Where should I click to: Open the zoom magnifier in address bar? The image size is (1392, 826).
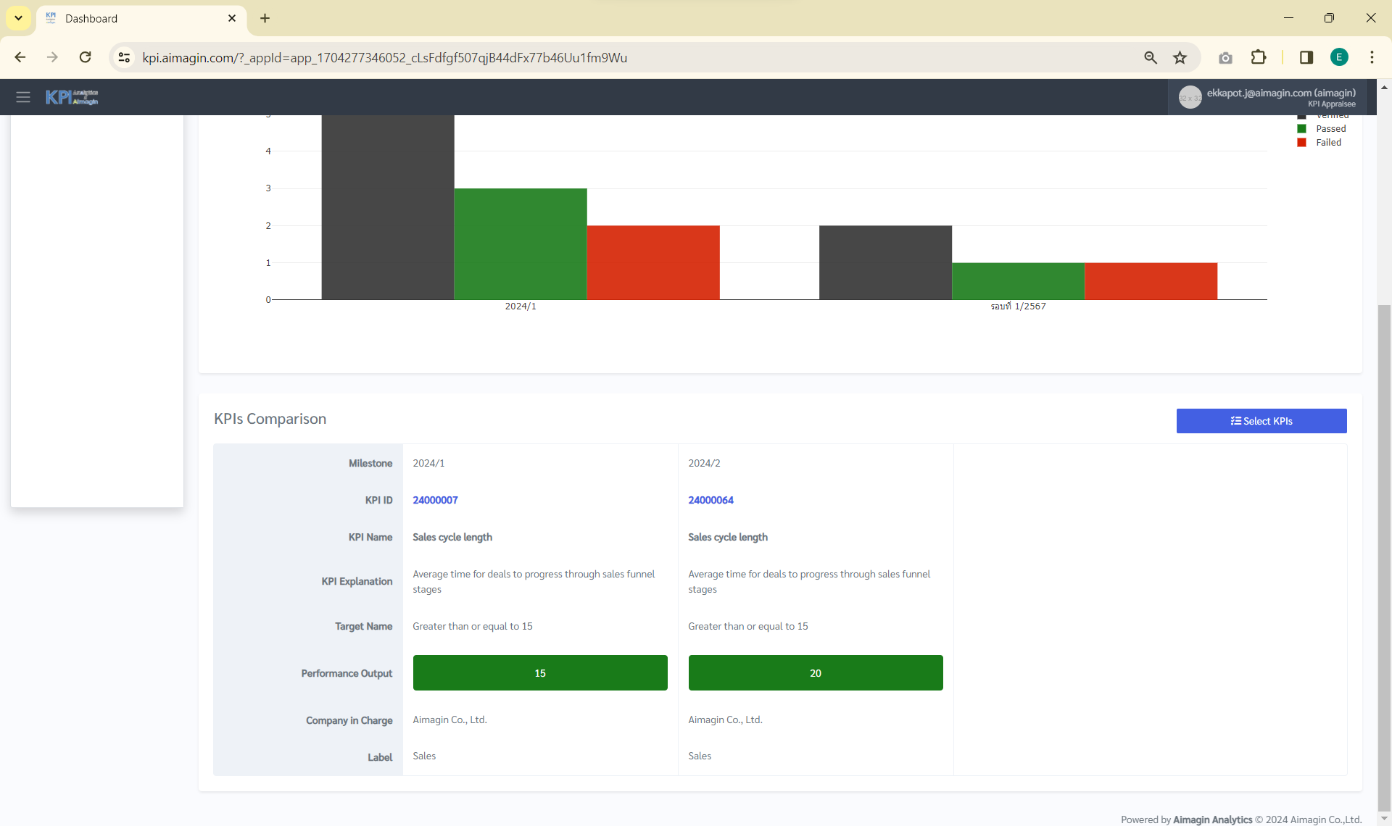pos(1151,57)
